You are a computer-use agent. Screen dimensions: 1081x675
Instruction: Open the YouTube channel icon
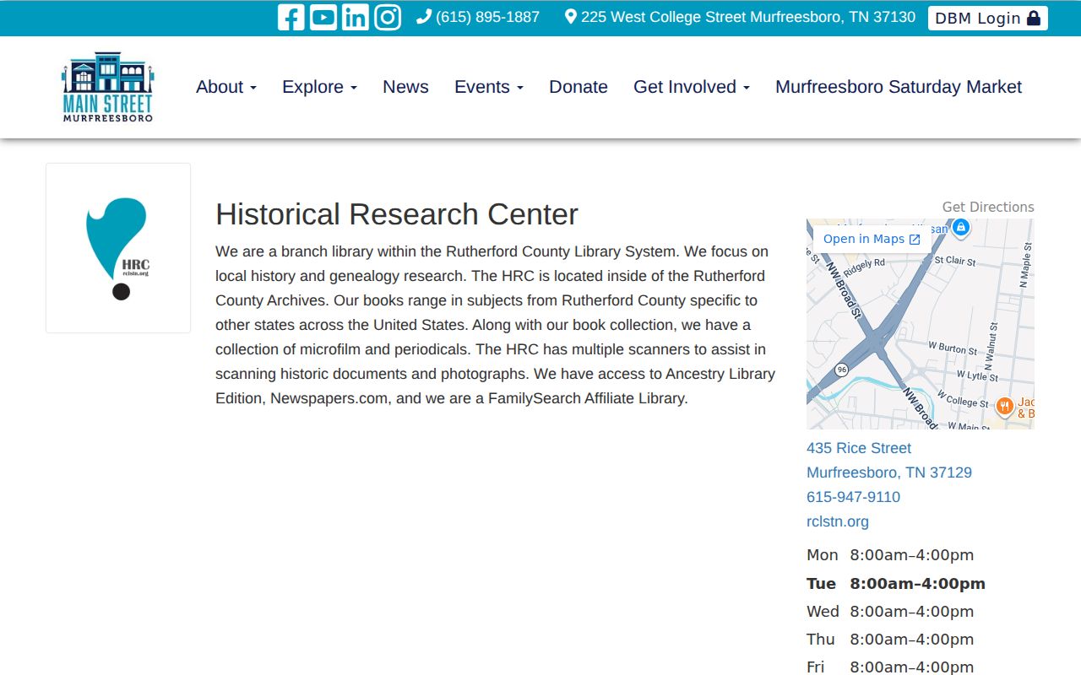coord(323,18)
